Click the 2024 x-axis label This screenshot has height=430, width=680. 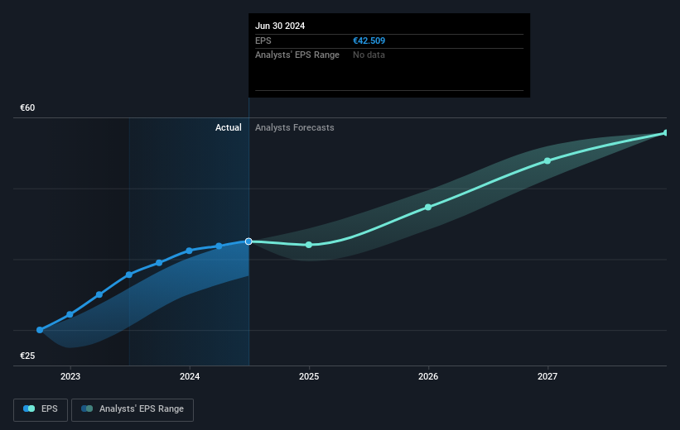[190, 376]
